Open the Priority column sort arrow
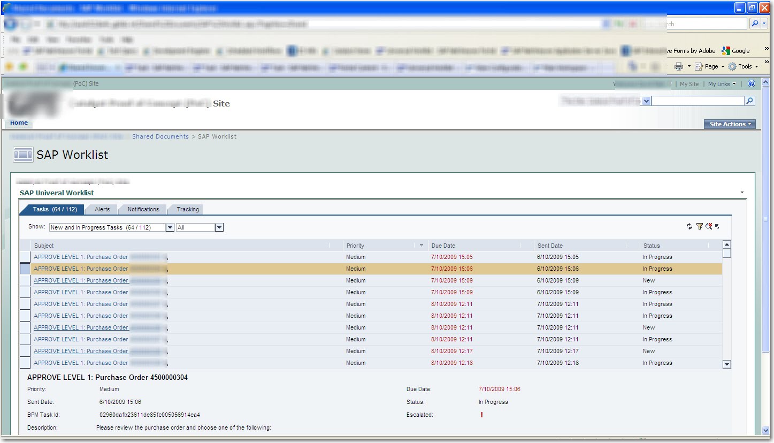 (x=421, y=245)
